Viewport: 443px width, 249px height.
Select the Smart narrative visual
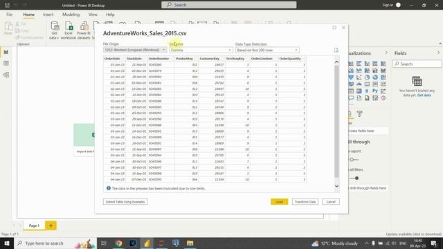point(359,98)
